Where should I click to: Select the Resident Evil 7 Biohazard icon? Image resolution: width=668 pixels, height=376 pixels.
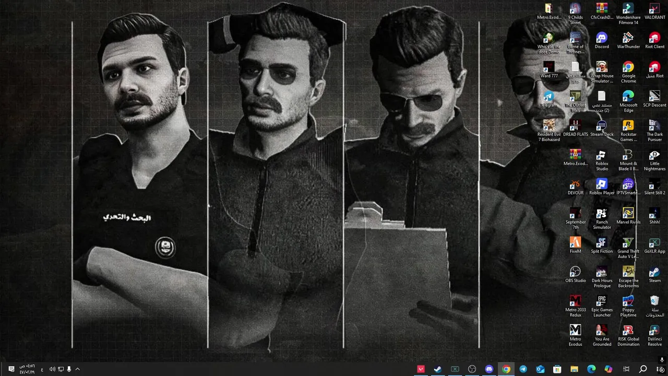[548, 131]
